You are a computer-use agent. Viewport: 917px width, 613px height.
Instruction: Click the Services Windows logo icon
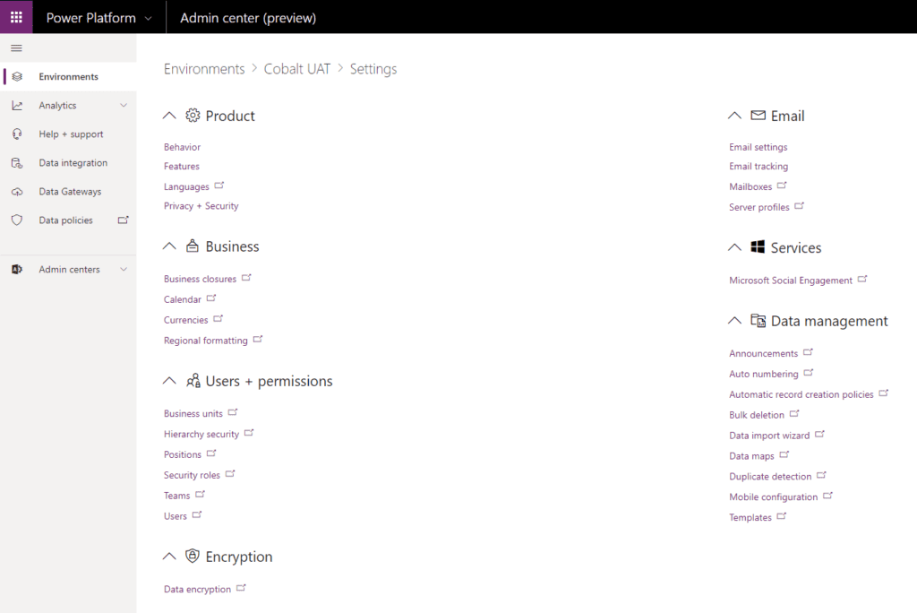[758, 246]
